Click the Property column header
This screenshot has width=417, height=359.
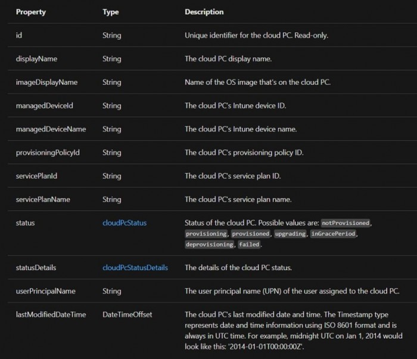pos(30,12)
